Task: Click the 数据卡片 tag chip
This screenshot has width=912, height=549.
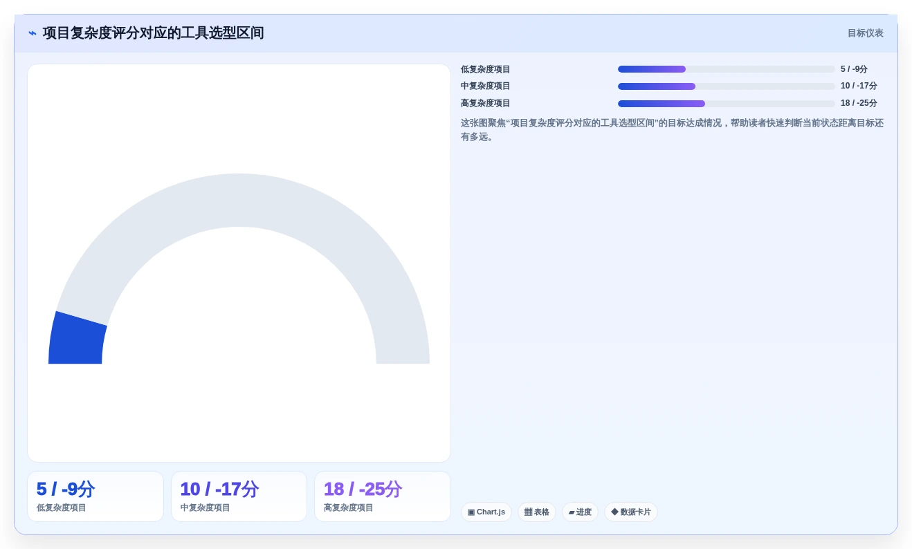Action: (631, 512)
